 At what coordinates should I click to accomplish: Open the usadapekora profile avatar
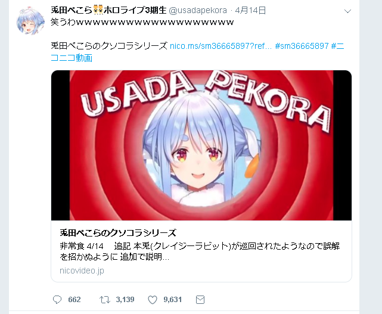[30, 20]
